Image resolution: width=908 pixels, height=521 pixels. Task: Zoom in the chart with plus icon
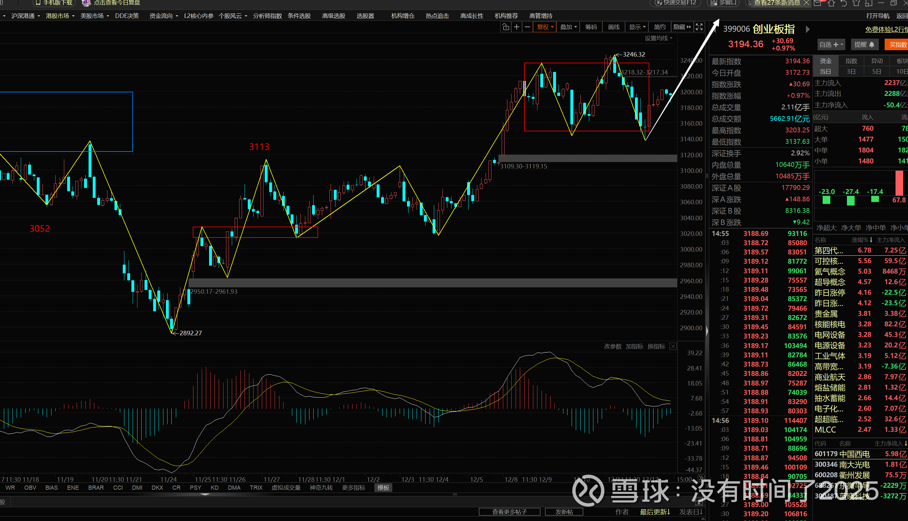click(516, 27)
